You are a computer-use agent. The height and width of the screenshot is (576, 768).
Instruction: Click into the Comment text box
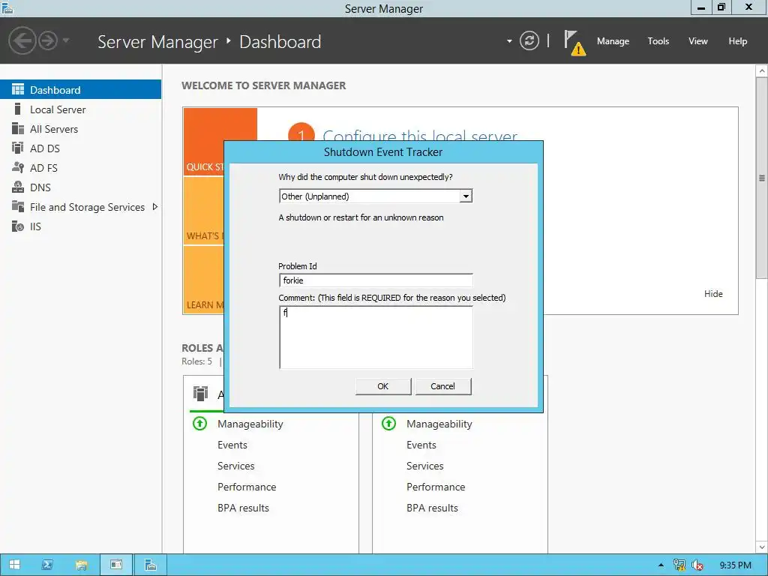[376, 337]
